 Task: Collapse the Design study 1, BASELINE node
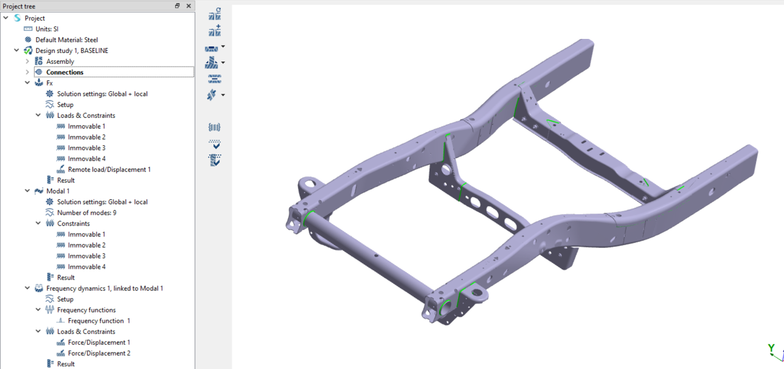[17, 50]
